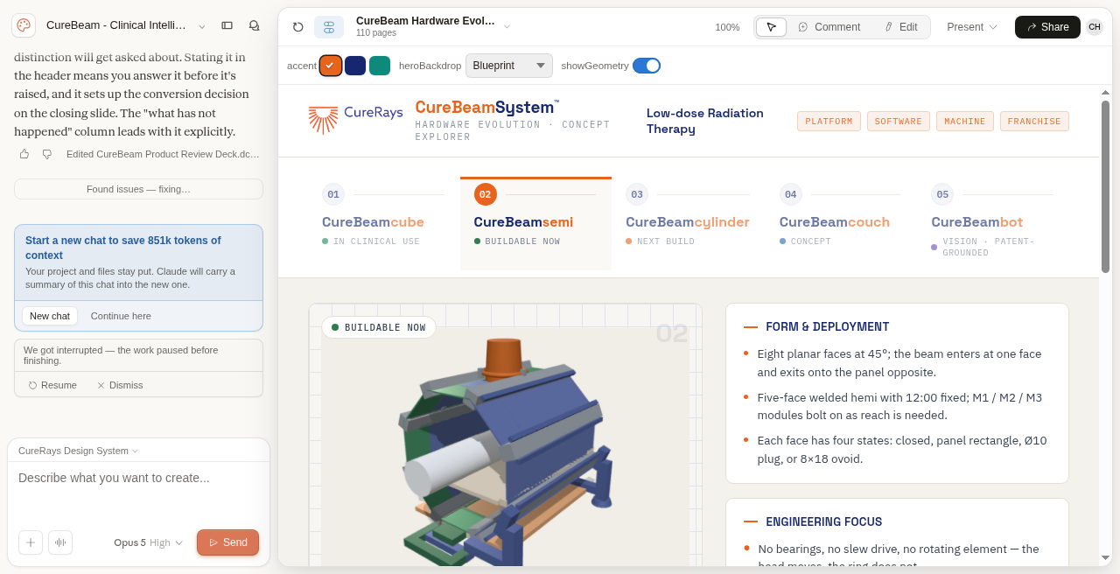Click the PLATFORM tag

[x=829, y=122]
